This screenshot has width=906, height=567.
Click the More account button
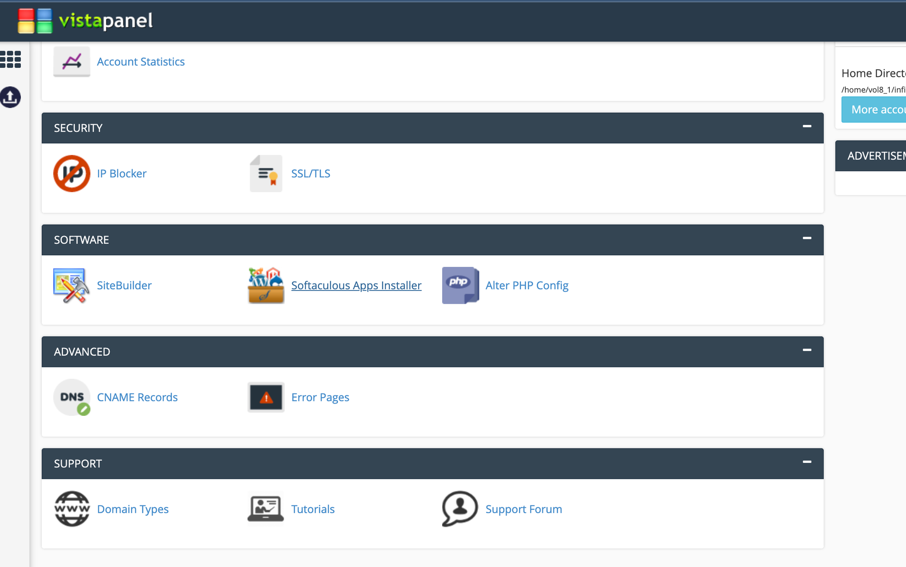pos(874,110)
